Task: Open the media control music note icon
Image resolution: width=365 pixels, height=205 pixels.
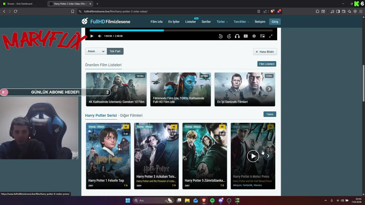Action: tap(332, 11)
